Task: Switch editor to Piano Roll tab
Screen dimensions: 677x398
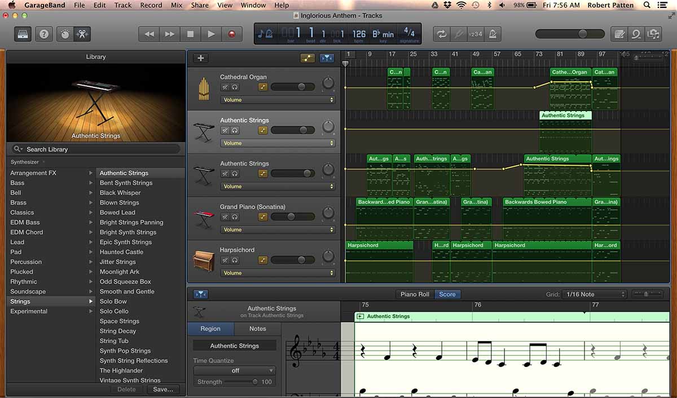Action: pos(415,294)
